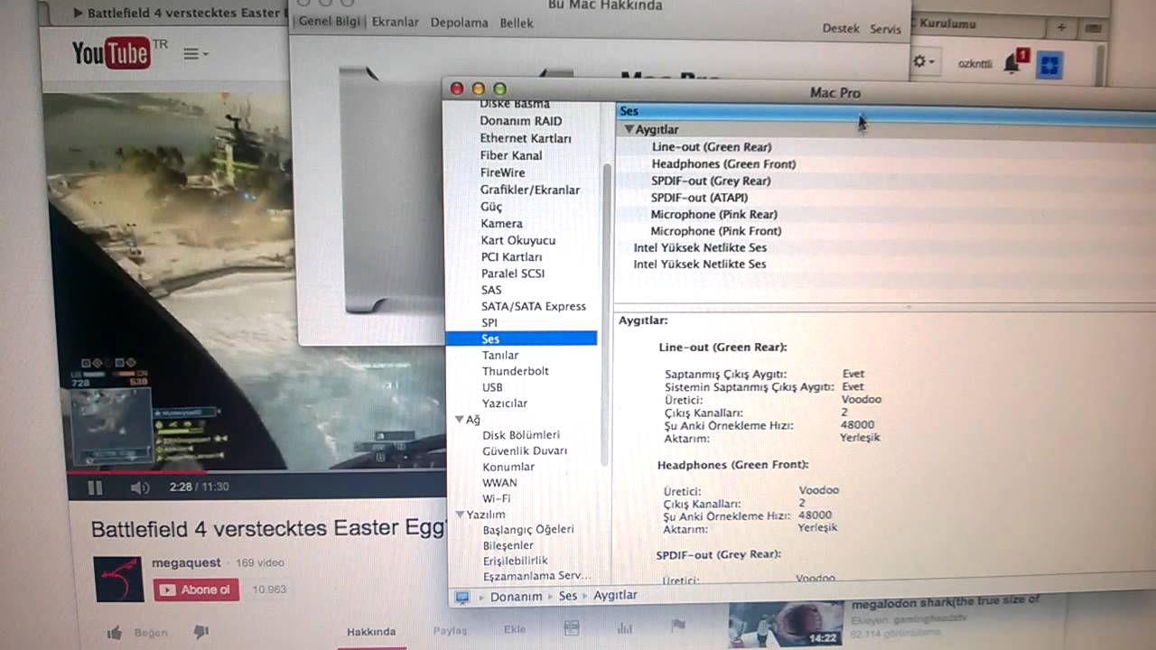Open the blue account avatar icon
Screen dimensions: 1156x650
click(1049, 64)
